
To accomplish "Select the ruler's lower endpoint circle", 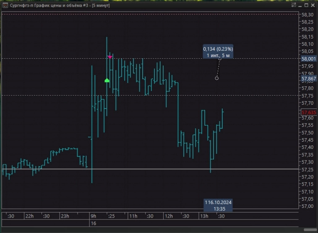I will click(x=216, y=78).
